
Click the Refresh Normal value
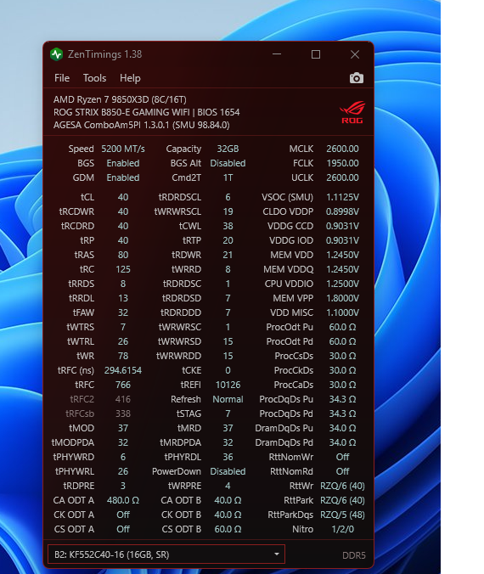(x=228, y=399)
